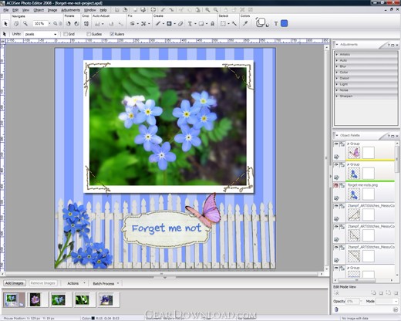Screen dimensions: 401x321
Task: Expand the Artistic adjustments group
Action: (337, 55)
